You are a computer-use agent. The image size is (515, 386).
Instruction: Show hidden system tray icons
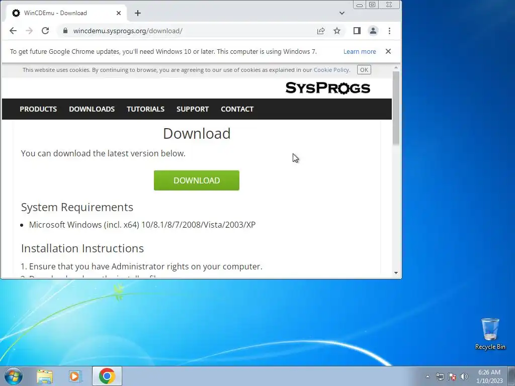point(427,376)
